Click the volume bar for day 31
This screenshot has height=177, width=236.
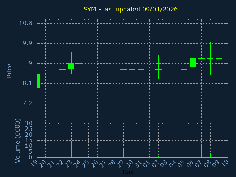[141, 152]
